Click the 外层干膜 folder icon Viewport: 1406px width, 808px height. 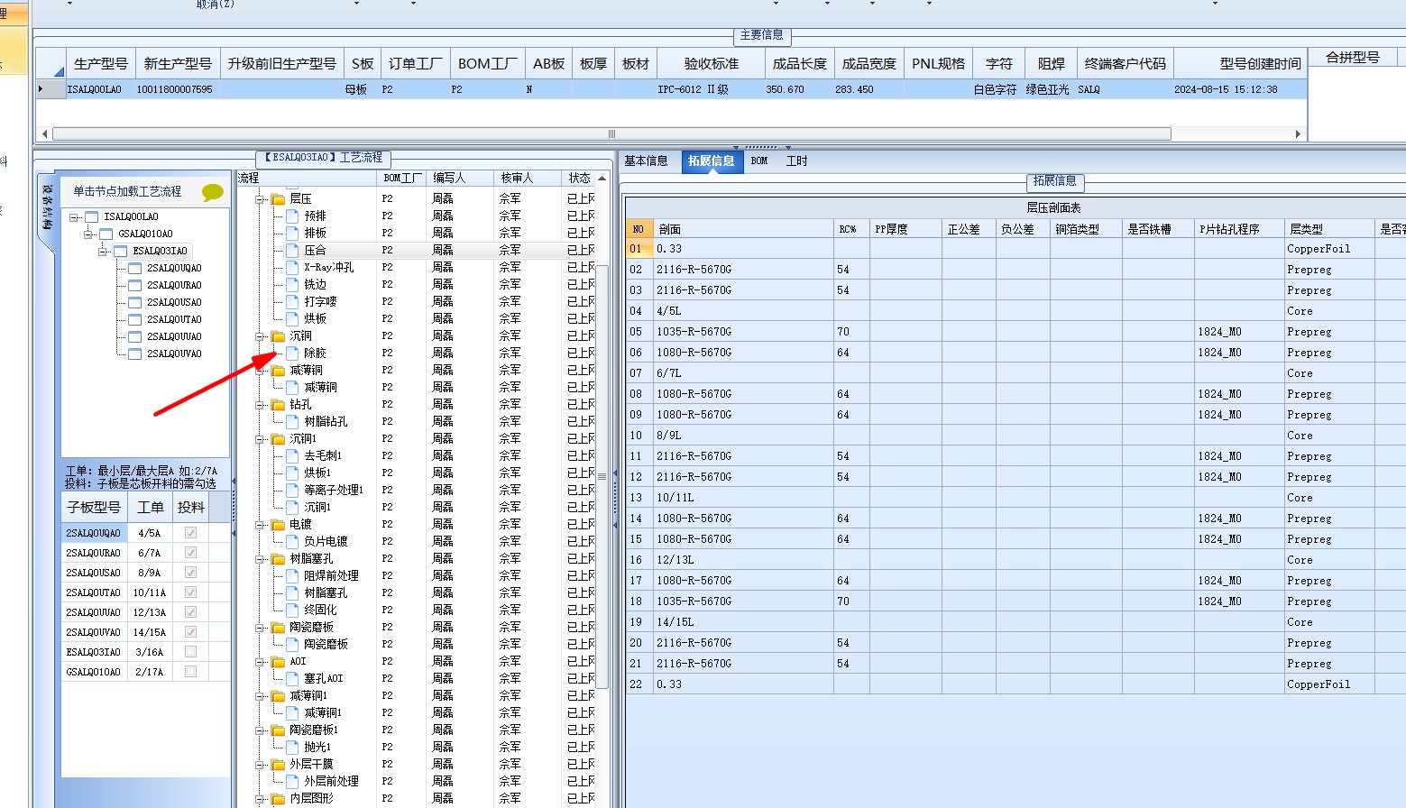[x=278, y=764]
